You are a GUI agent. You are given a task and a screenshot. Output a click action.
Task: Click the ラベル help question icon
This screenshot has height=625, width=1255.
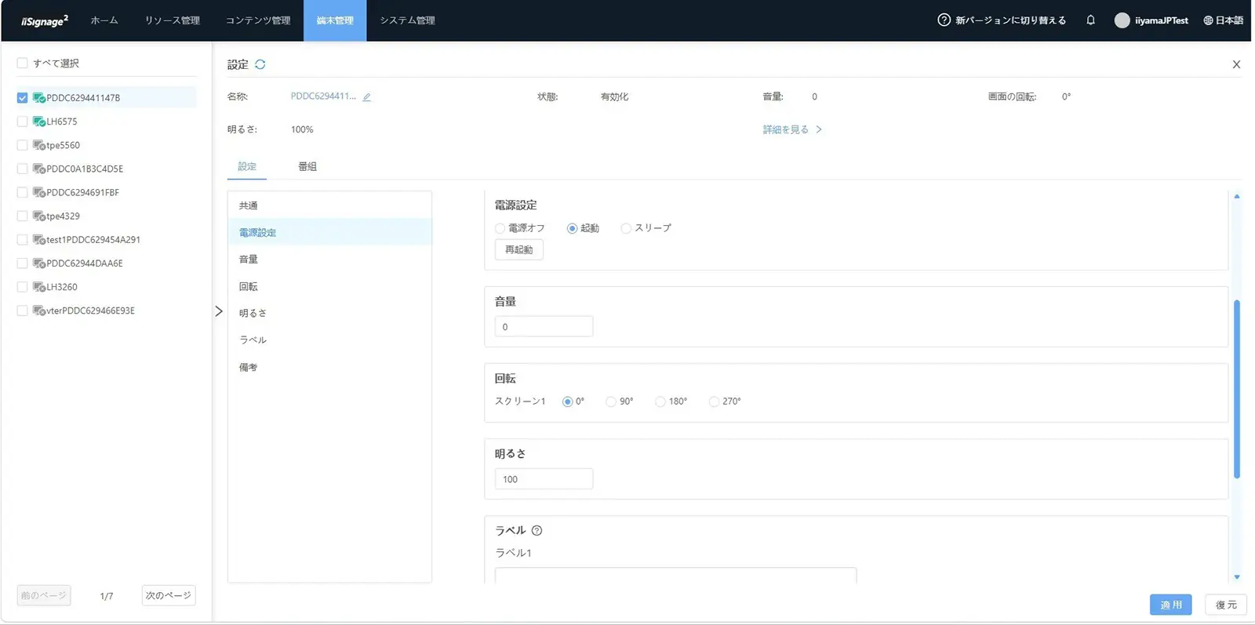pyautogui.click(x=537, y=531)
